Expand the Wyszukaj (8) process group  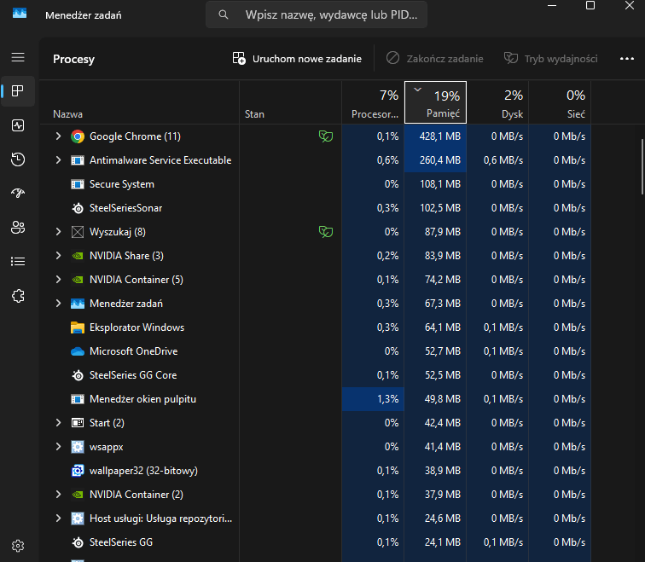point(58,231)
